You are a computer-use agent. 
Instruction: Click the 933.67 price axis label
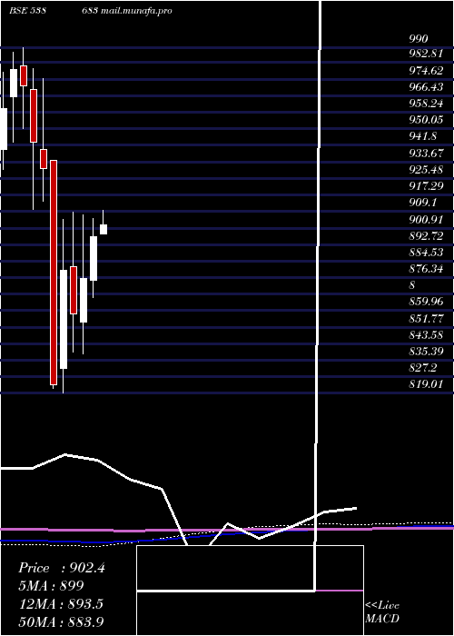tap(426, 153)
